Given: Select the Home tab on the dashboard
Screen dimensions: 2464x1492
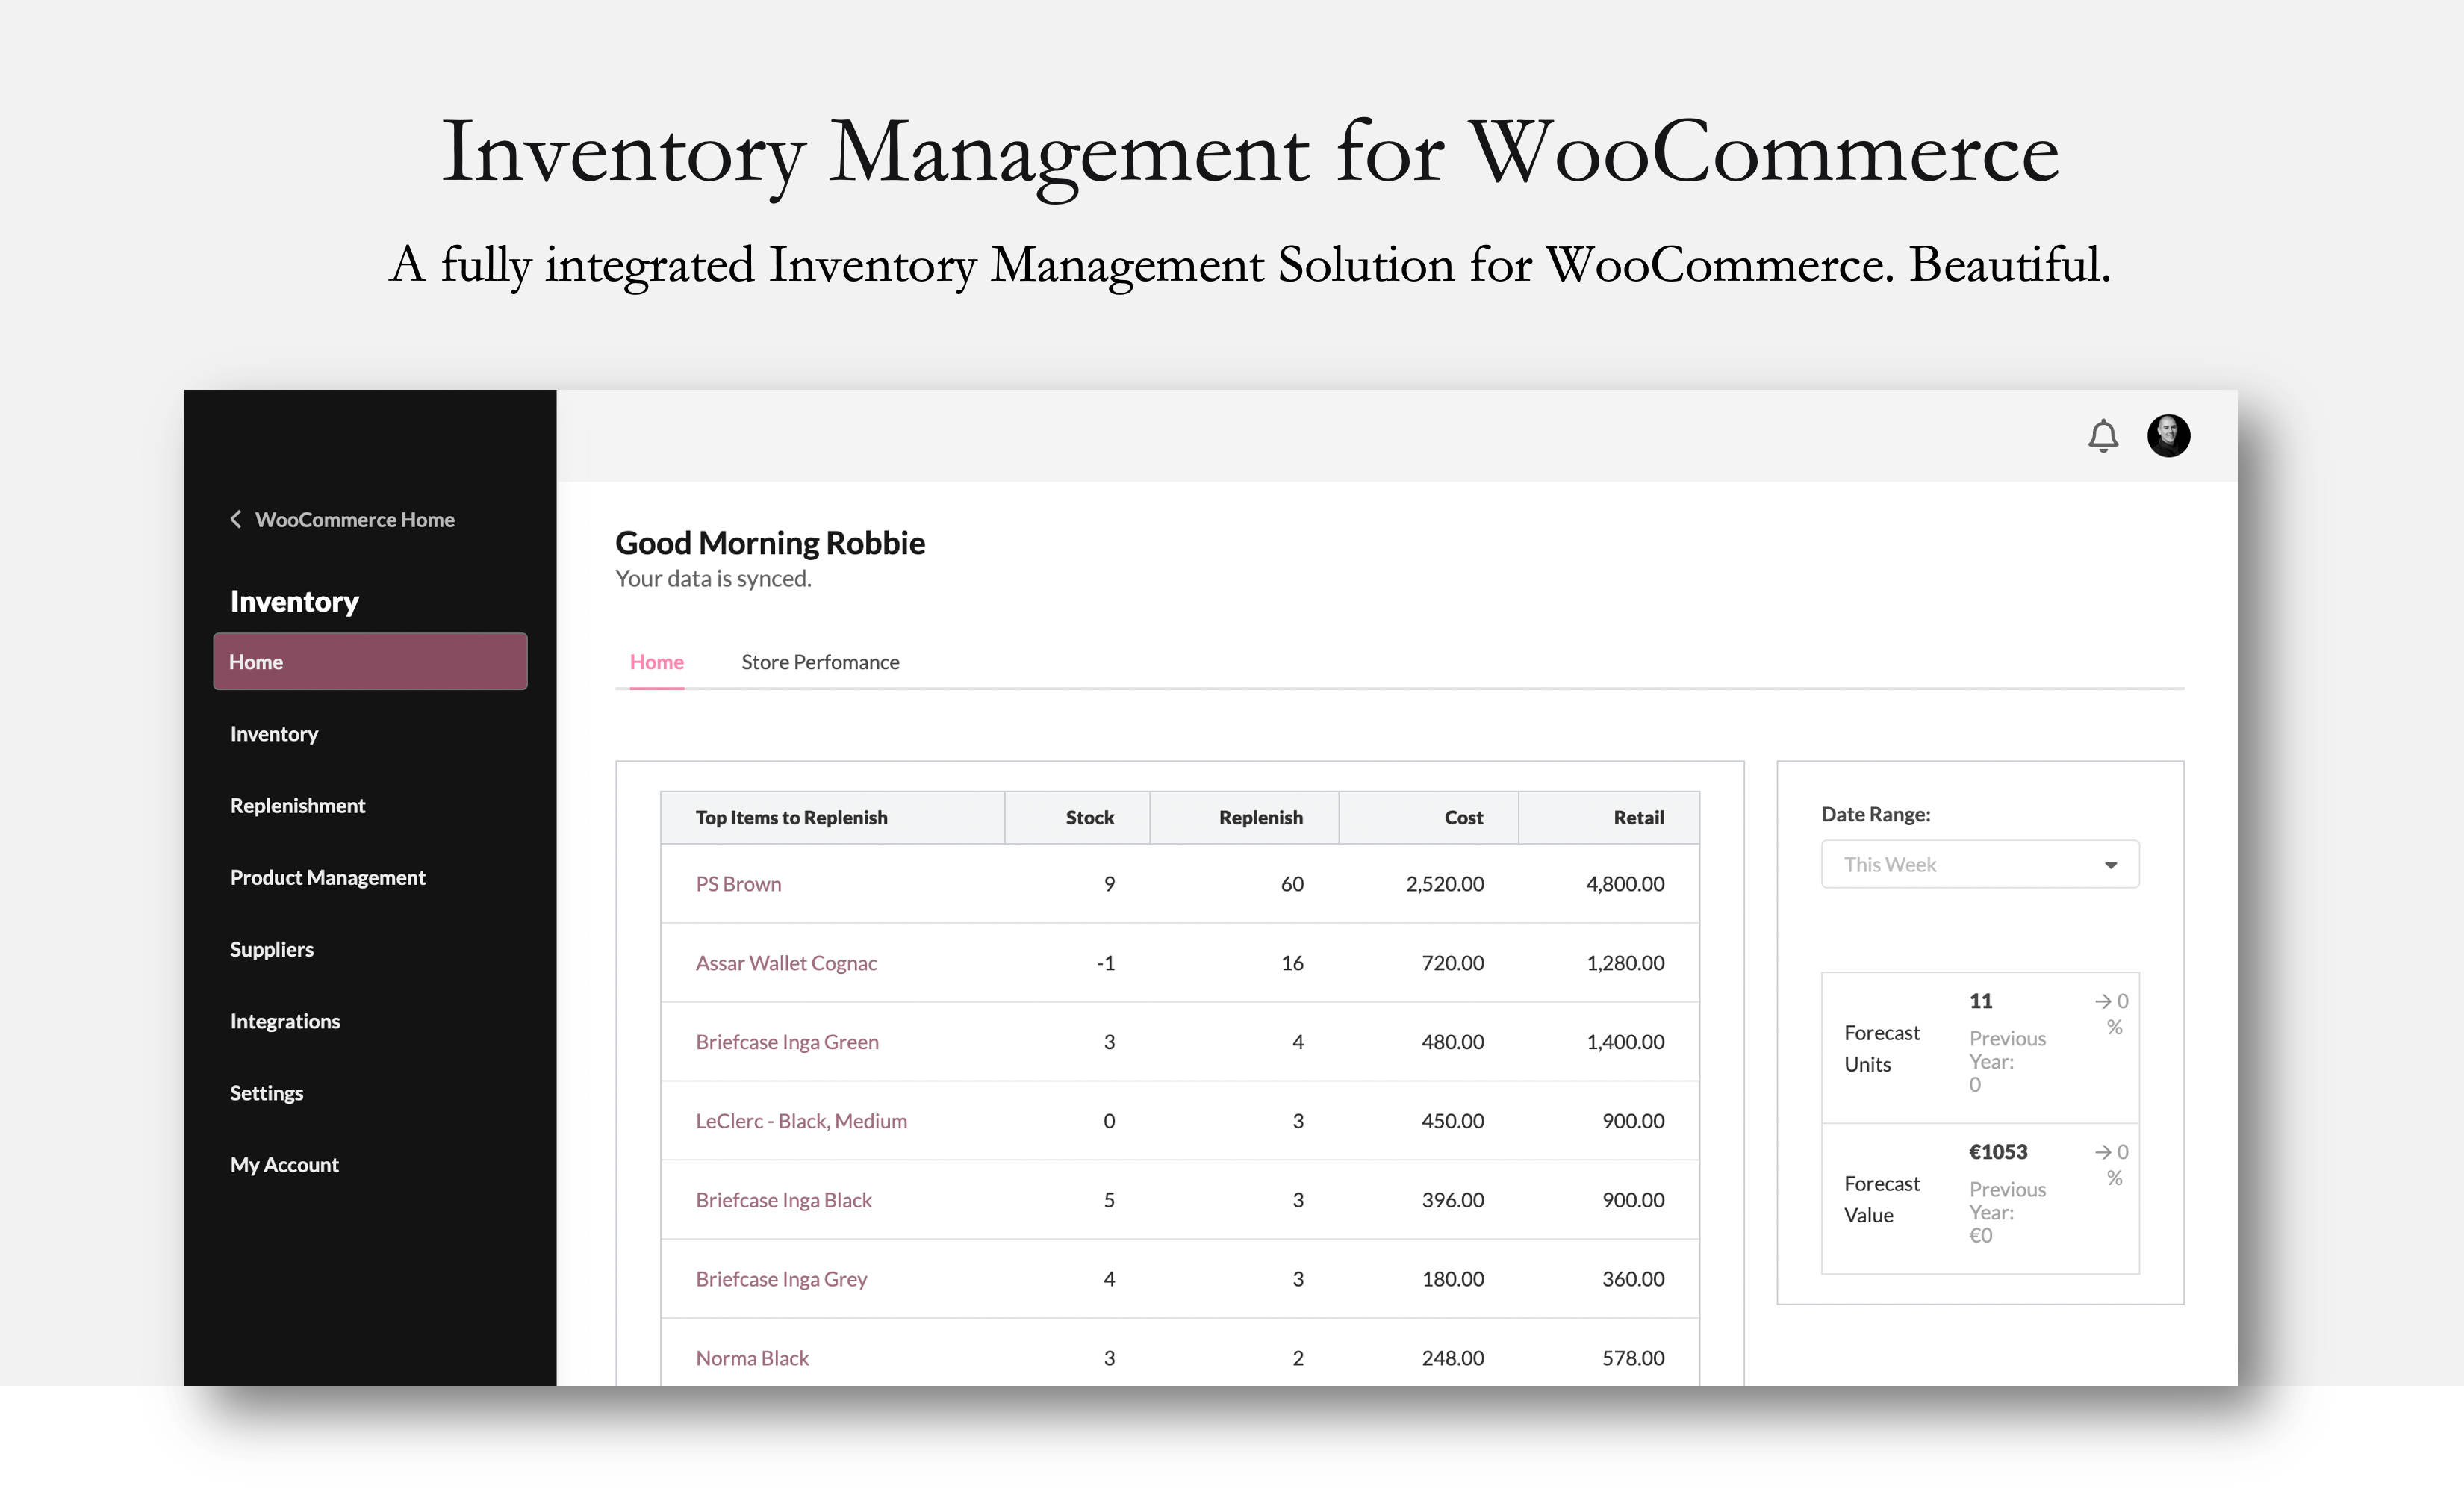Looking at the screenshot, I should tap(656, 661).
